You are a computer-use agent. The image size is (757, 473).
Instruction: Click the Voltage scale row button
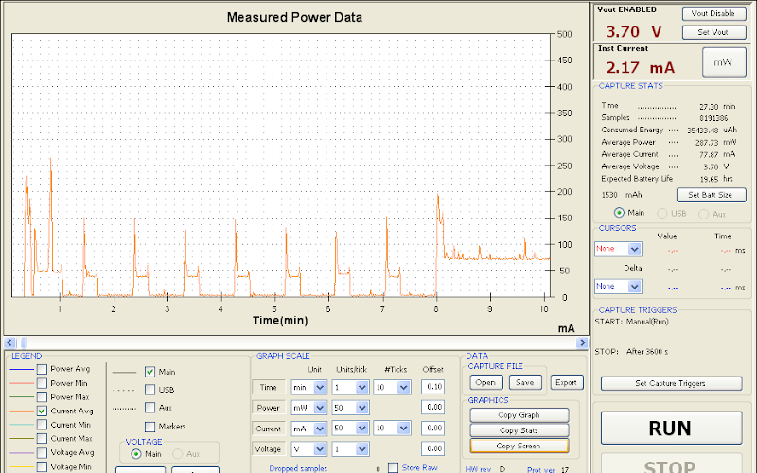pyautogui.click(x=269, y=449)
